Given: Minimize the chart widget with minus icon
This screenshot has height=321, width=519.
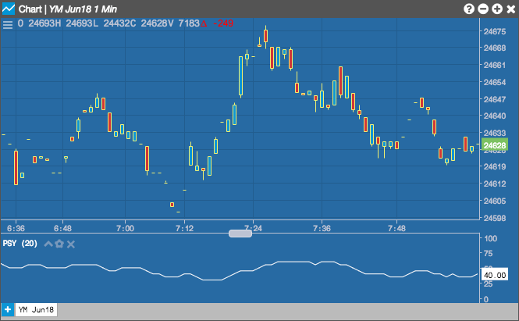Looking at the screenshot, I should (x=483, y=9).
